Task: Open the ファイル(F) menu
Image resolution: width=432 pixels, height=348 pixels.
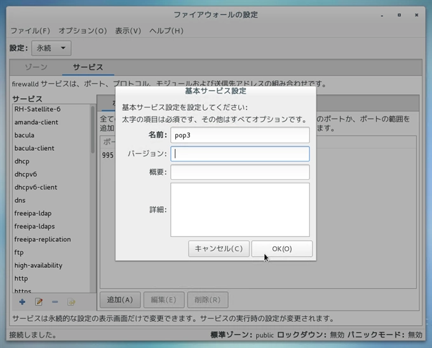Action: (30, 31)
